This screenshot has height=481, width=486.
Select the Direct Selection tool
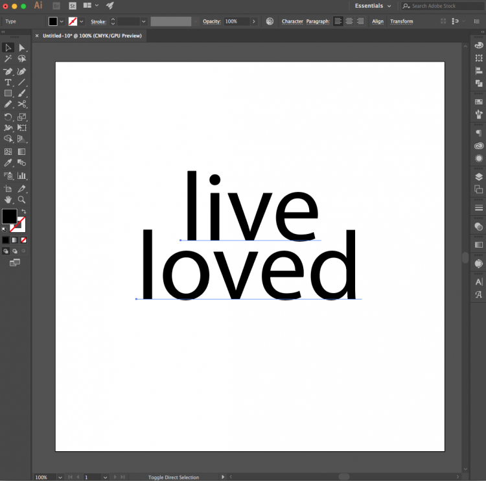point(21,48)
